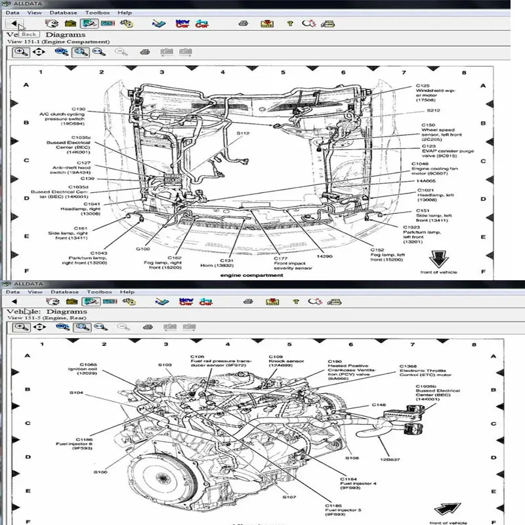Go to previous diagram image in upper window
Image resolution: width=525 pixels, height=525 pixels.
tap(167, 52)
